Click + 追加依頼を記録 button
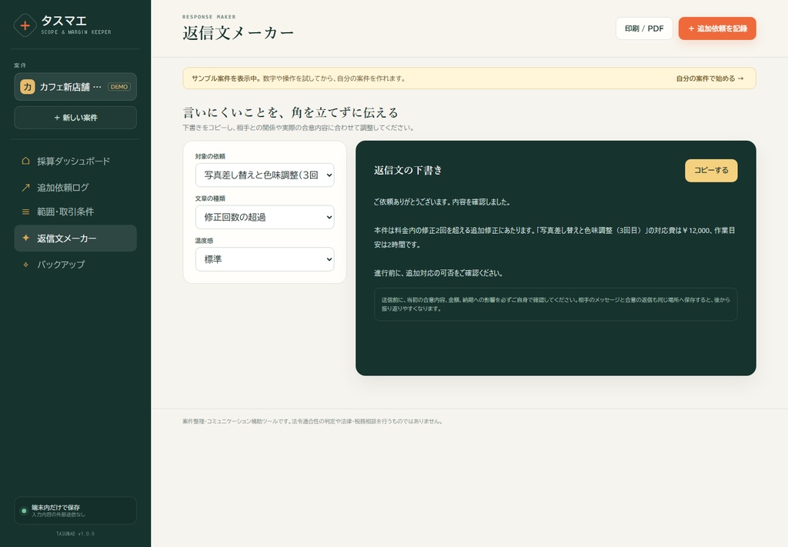788x547 pixels. click(x=717, y=28)
